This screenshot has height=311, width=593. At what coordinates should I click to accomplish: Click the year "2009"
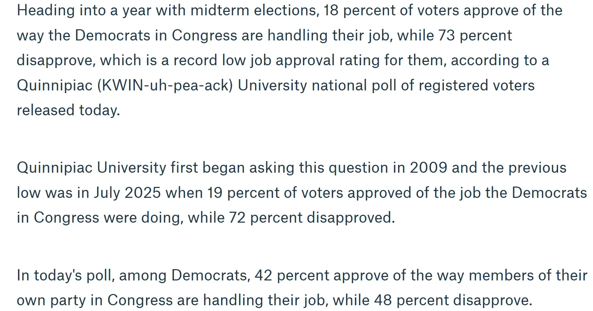pyautogui.click(x=428, y=168)
